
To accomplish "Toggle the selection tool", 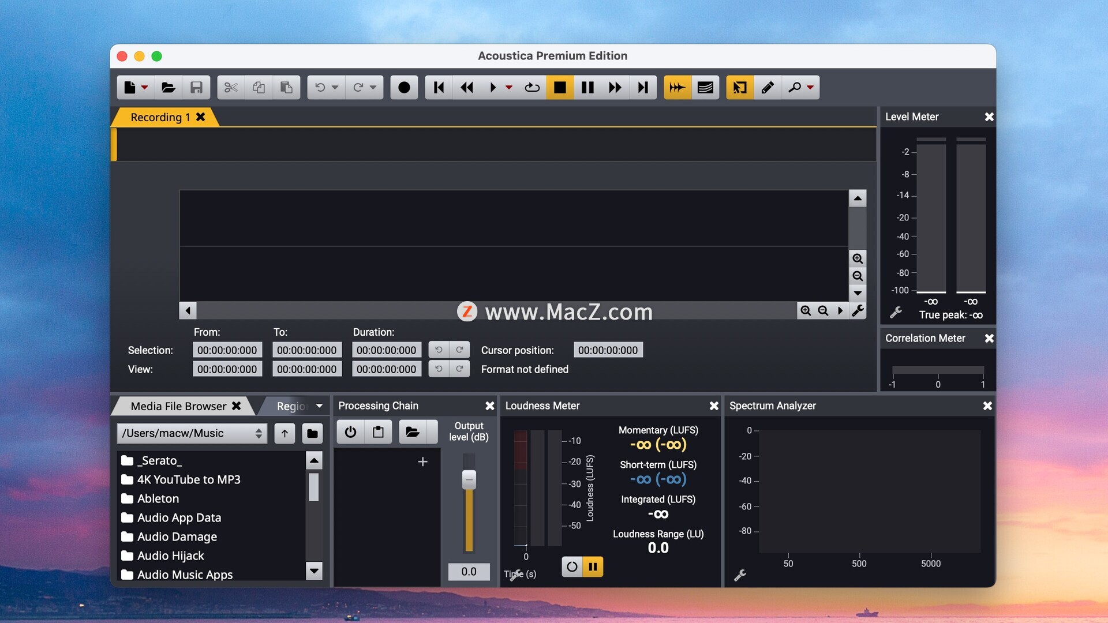I will click(x=740, y=88).
